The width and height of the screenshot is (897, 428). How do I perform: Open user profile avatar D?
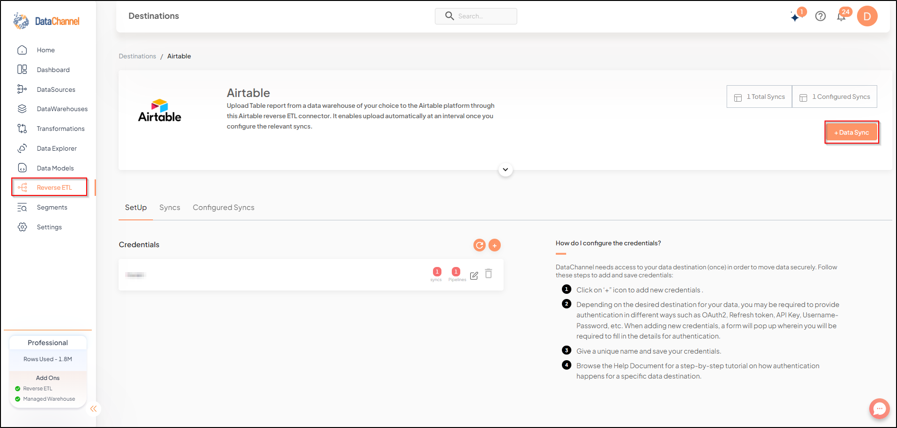tap(867, 16)
